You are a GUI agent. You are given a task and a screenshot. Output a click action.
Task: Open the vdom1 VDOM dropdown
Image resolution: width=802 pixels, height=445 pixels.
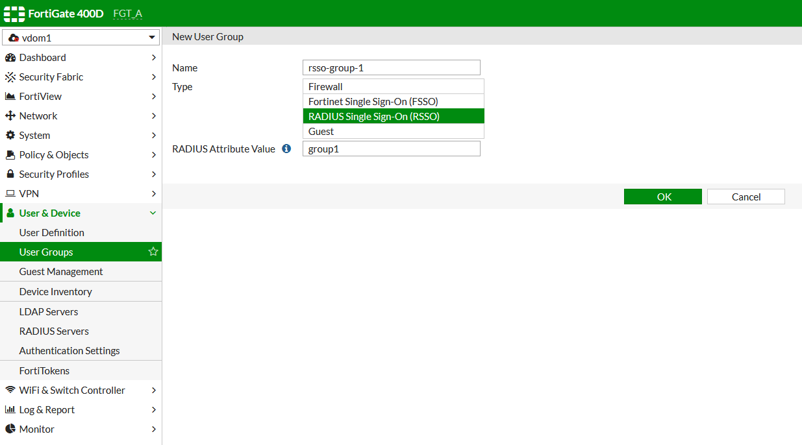(x=81, y=38)
